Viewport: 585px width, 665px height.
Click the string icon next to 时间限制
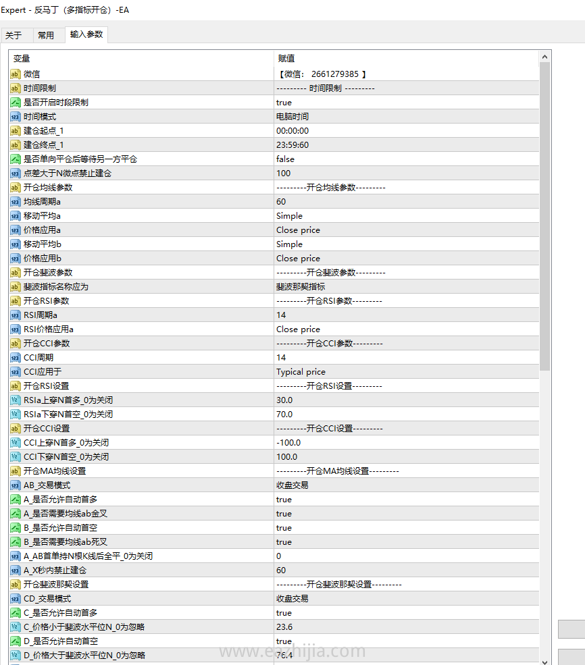[16, 88]
